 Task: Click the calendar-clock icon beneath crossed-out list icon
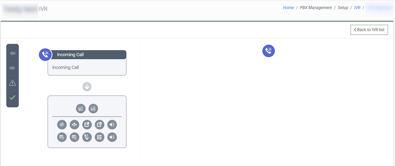click(x=62, y=137)
